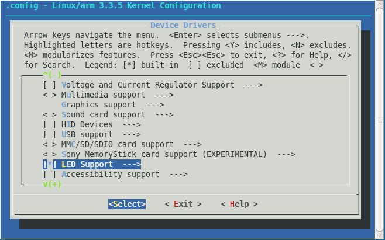Enable the HID Devices checkbox
The width and height of the screenshot is (385, 240).
pyautogui.click(x=50, y=124)
